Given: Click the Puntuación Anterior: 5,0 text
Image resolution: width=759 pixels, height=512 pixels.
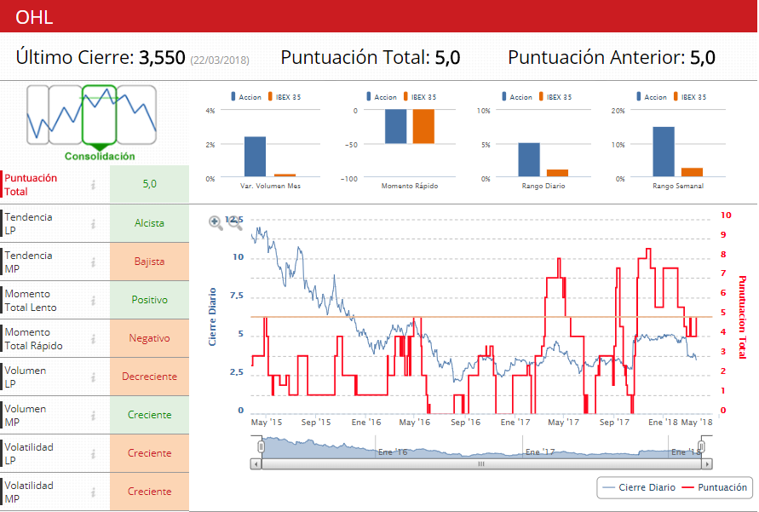Looking at the screenshot, I should [x=612, y=58].
